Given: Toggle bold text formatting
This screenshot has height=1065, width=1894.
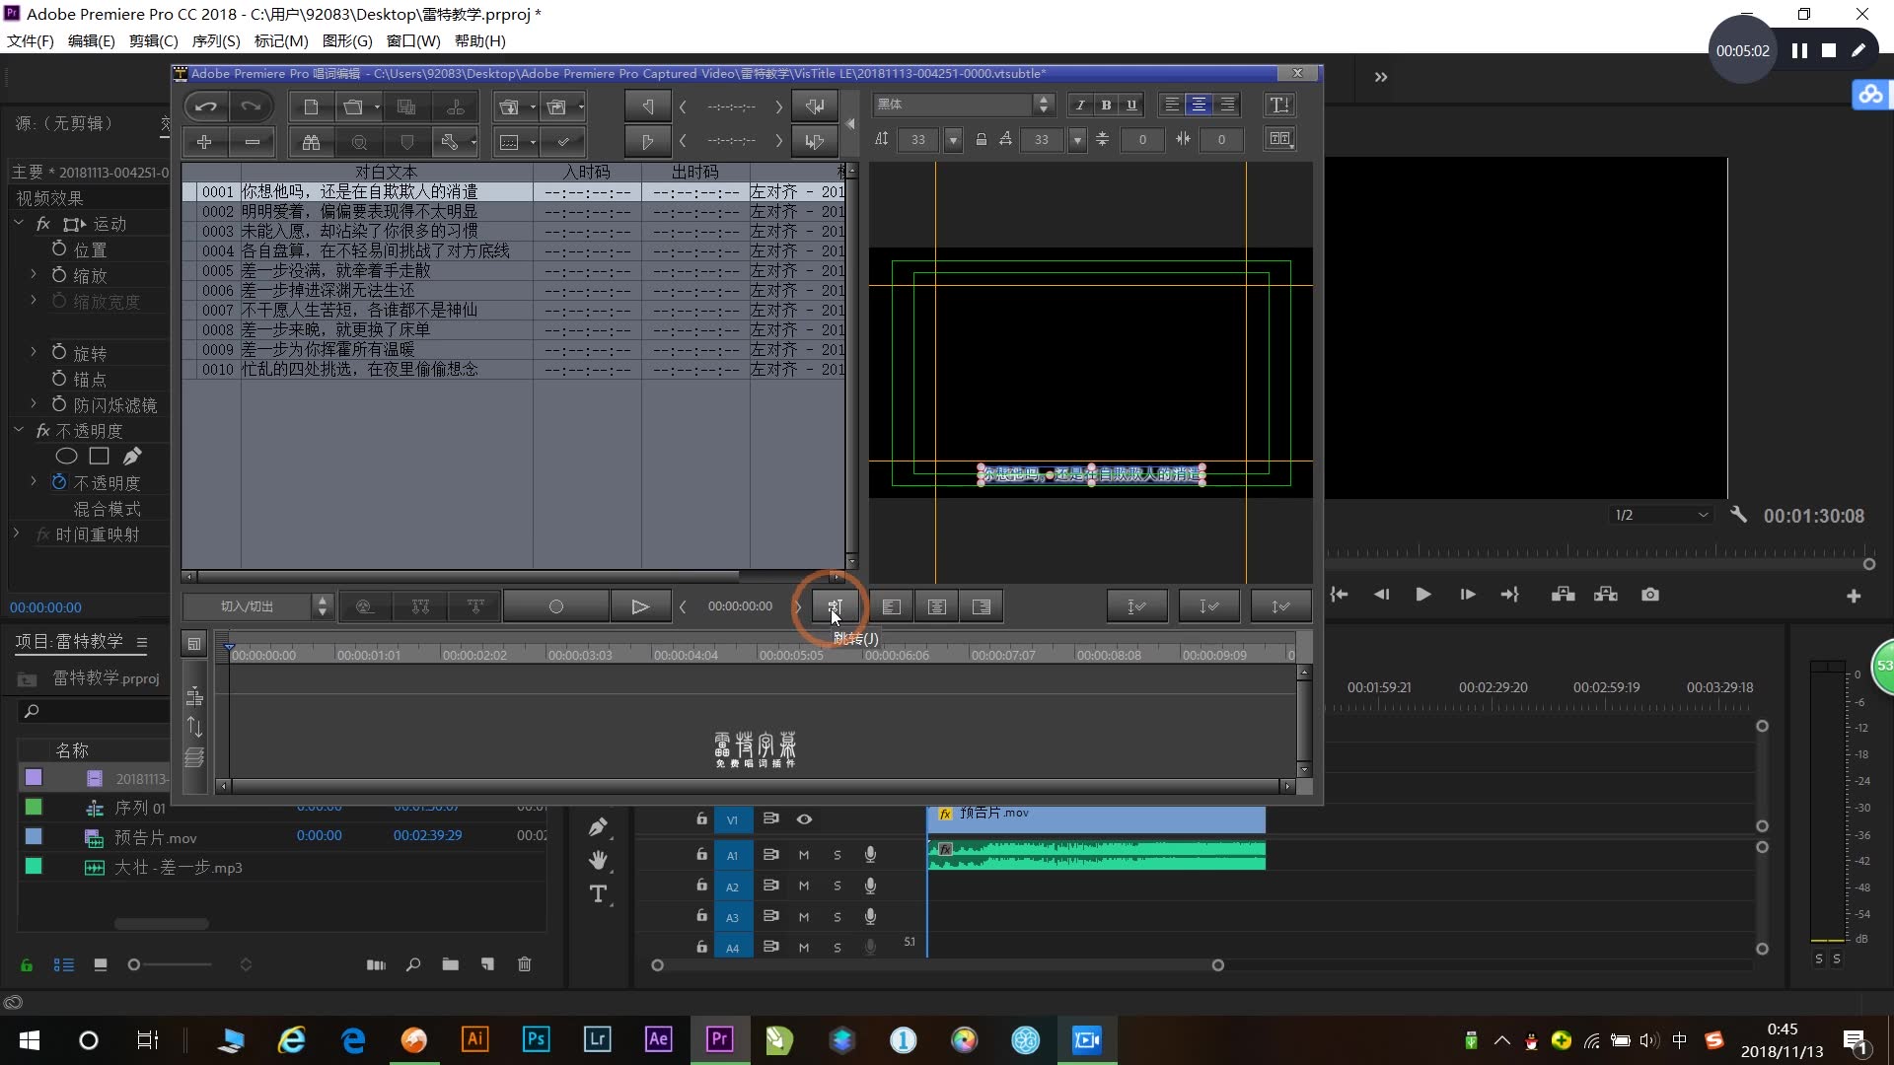Looking at the screenshot, I should pyautogui.click(x=1106, y=105).
